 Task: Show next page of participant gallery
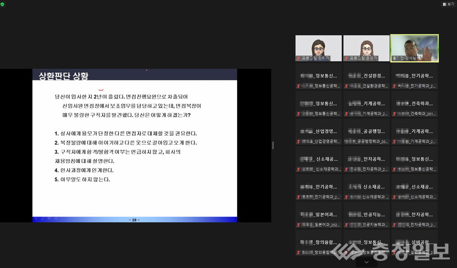tap(367, 262)
